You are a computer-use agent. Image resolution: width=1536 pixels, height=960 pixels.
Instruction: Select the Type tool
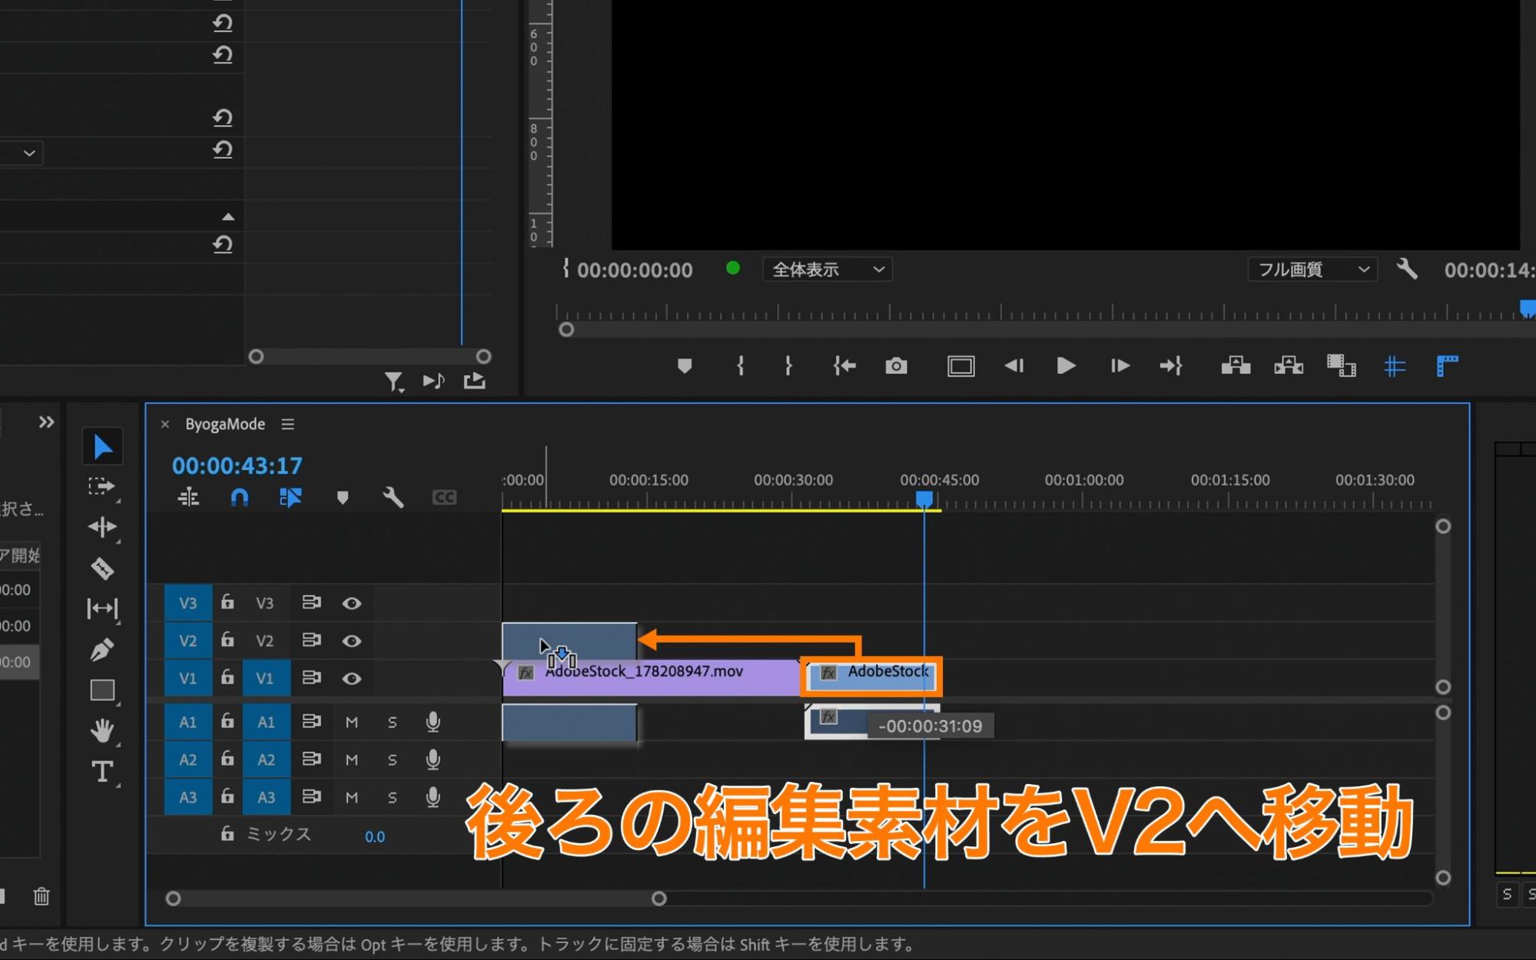click(x=102, y=771)
